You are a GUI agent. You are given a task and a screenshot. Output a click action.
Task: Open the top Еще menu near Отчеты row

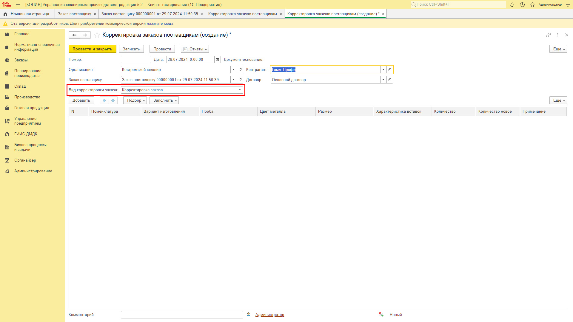point(558,49)
